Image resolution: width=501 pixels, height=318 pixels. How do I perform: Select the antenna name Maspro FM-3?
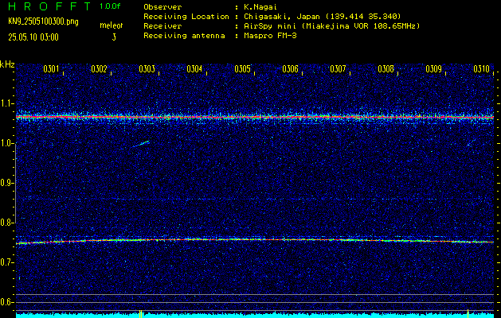[x=270, y=36]
